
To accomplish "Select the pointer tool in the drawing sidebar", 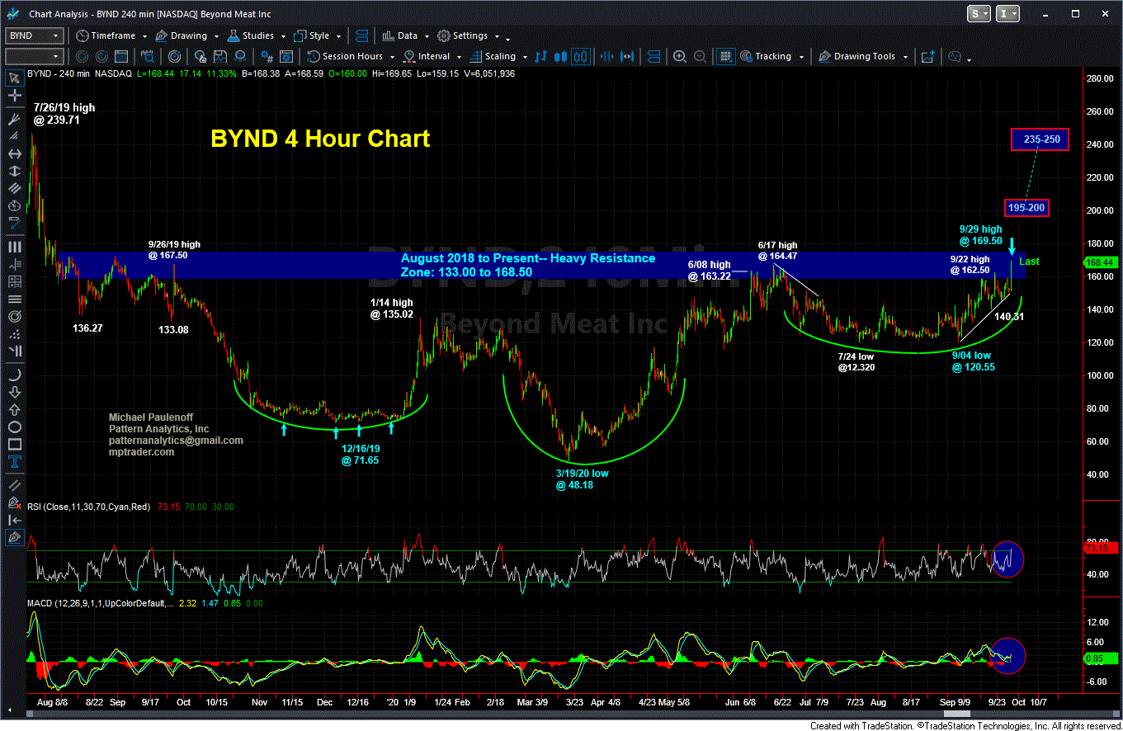I will (x=14, y=78).
